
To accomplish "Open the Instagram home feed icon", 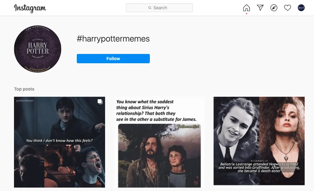I will (246, 8).
